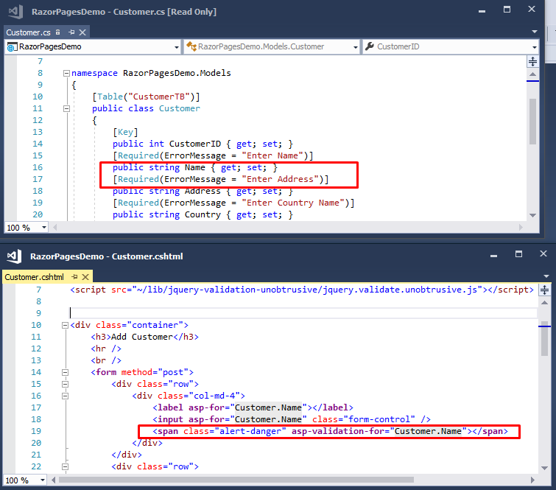Viewport: 556px width, 490px height.
Task: Close the Customer.cs tab
Action: [82, 32]
